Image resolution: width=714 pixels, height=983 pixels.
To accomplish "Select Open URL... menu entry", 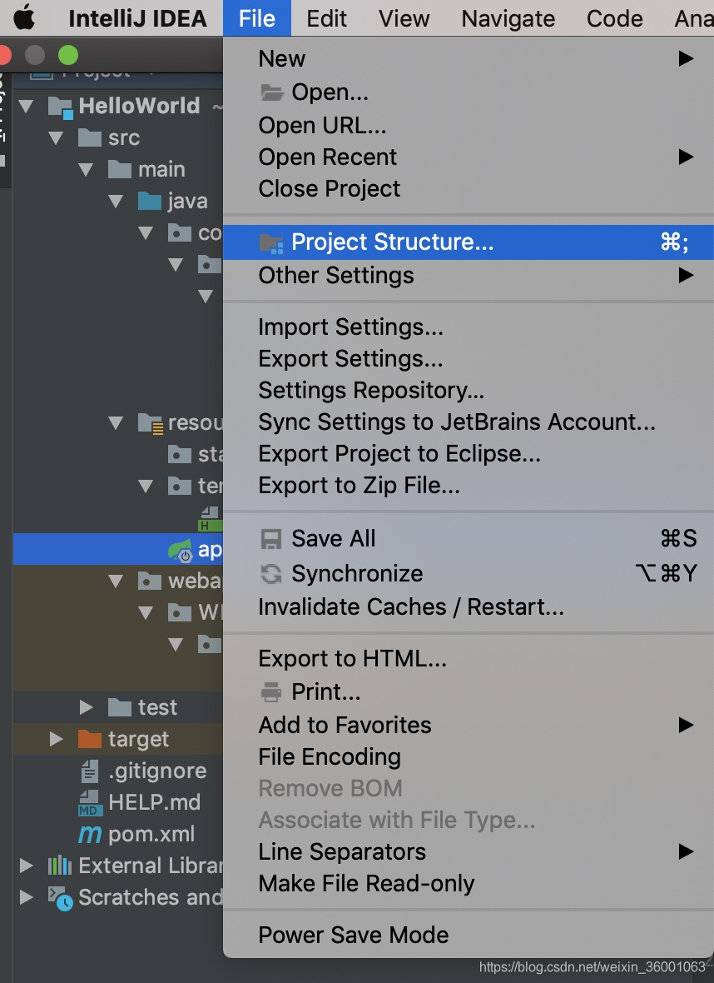I will point(469,126).
